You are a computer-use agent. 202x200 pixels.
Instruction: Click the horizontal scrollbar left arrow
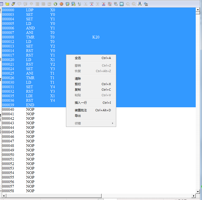pos(4,196)
